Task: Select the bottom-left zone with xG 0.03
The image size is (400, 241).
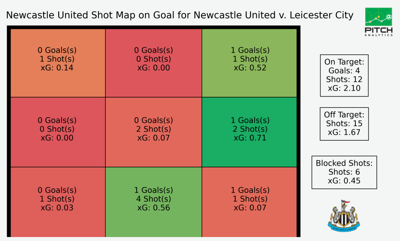Action: click(58, 202)
